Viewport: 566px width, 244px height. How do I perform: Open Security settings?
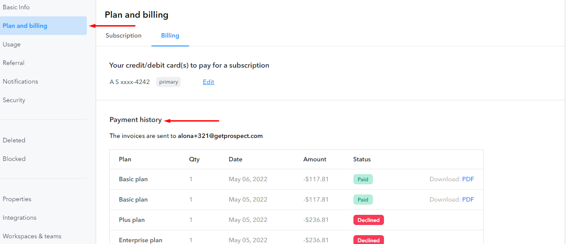coord(14,100)
